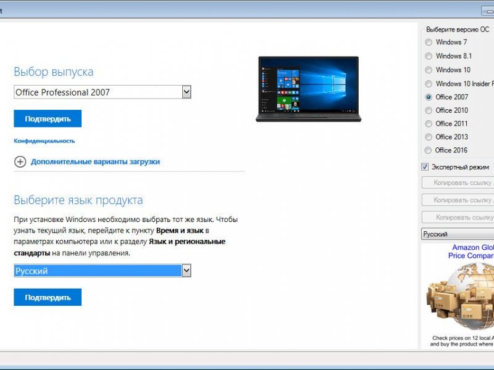
Task: Choose Windows 8.1 as the OS version
Action: 429,56
